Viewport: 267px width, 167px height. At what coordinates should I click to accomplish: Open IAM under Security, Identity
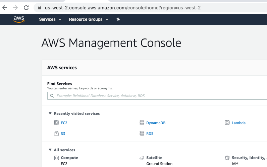(x=235, y=164)
